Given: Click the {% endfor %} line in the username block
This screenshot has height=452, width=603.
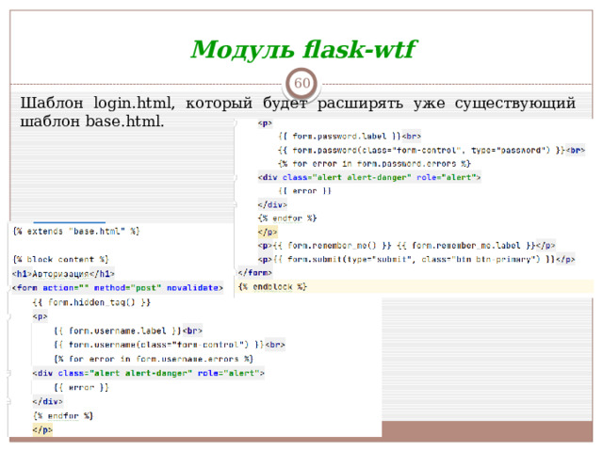Looking at the screenshot, I should pyautogui.click(x=63, y=416).
